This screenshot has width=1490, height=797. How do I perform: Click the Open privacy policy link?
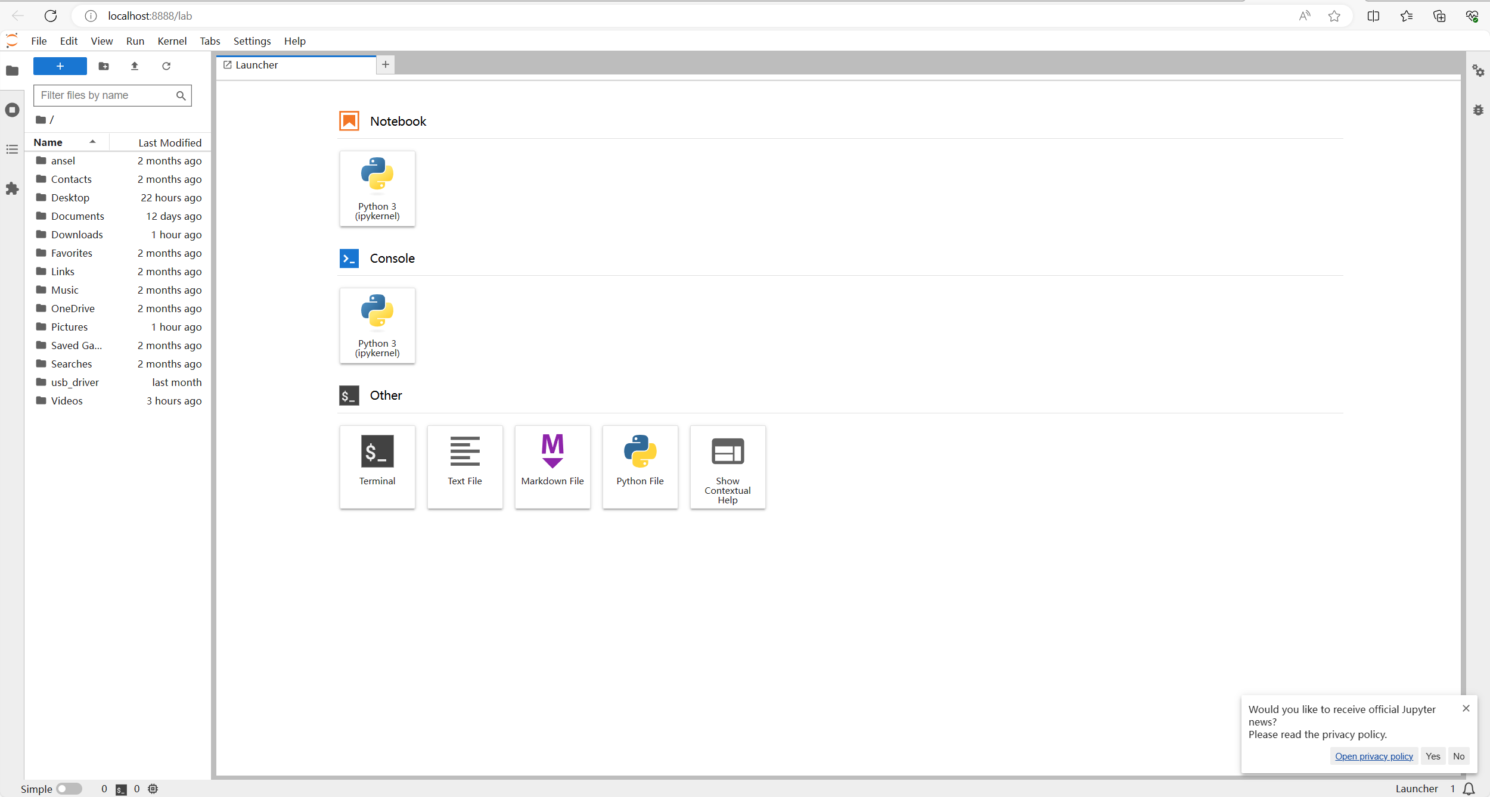(x=1374, y=756)
